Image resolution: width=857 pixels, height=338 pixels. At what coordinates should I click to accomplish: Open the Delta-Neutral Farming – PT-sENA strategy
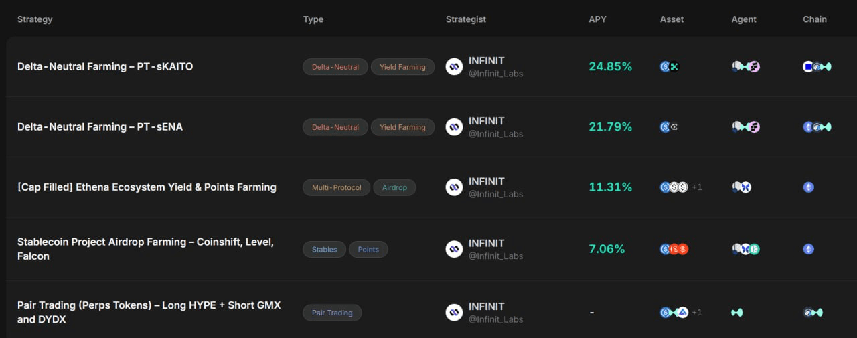coord(100,126)
